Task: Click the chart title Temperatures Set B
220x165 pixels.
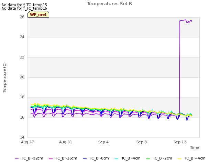Action: point(110,4)
